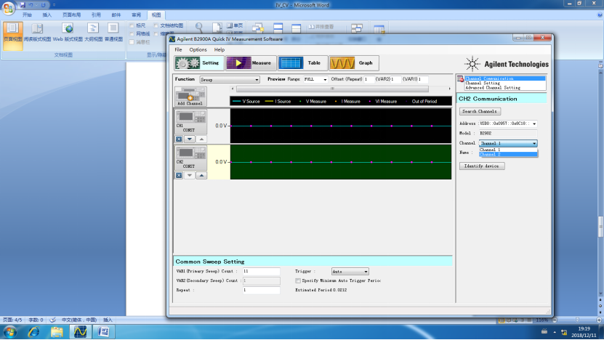Select Channel 1 in the dropdown list

508,150
